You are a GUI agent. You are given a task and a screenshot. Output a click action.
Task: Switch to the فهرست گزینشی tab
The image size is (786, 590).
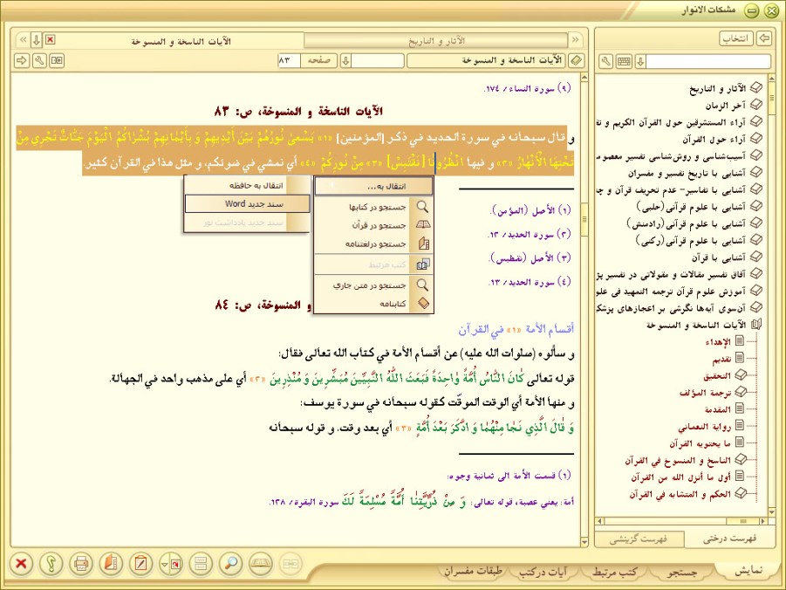pyautogui.click(x=639, y=539)
